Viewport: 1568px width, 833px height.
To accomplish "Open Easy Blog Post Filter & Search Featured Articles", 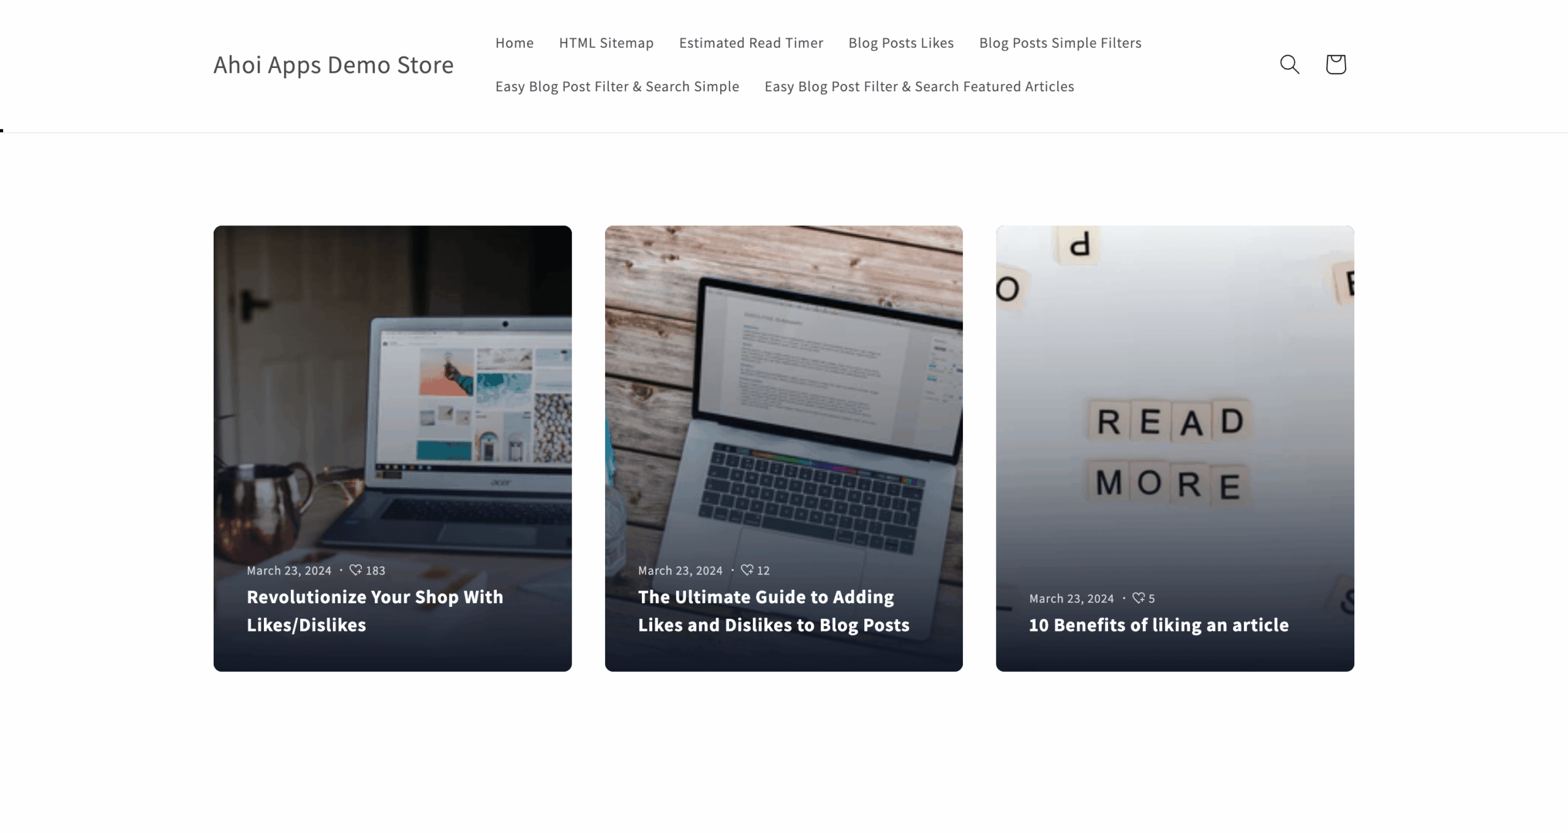I will point(919,86).
